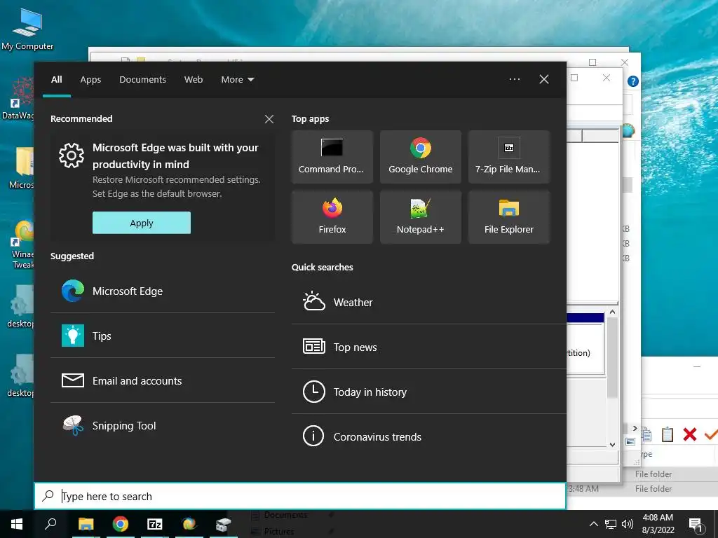Open Command Prompt from Top apps
The image size is (718, 538).
[x=332, y=157]
